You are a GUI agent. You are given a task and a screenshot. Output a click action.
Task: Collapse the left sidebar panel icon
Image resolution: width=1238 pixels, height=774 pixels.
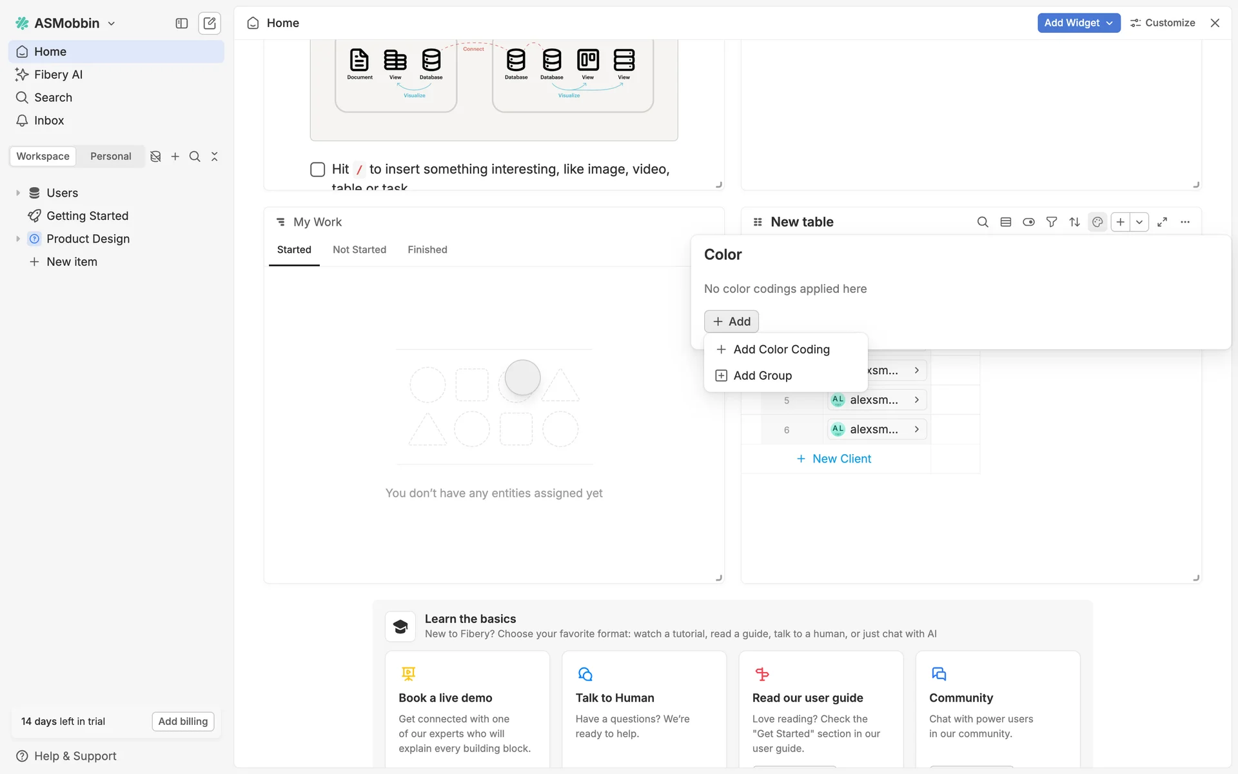coord(181,23)
